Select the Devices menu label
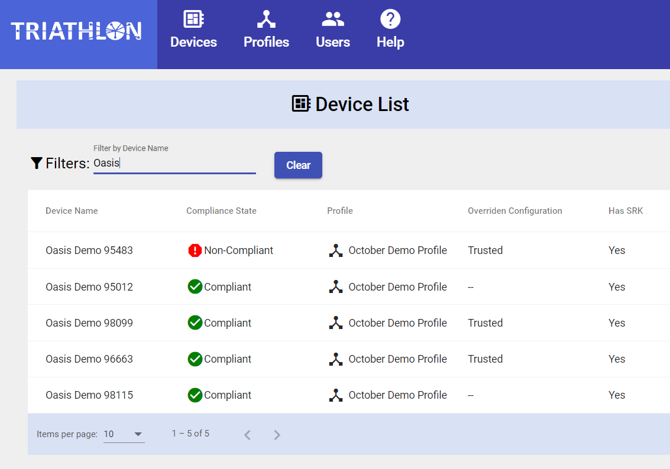This screenshot has height=469, width=670. pyautogui.click(x=193, y=43)
